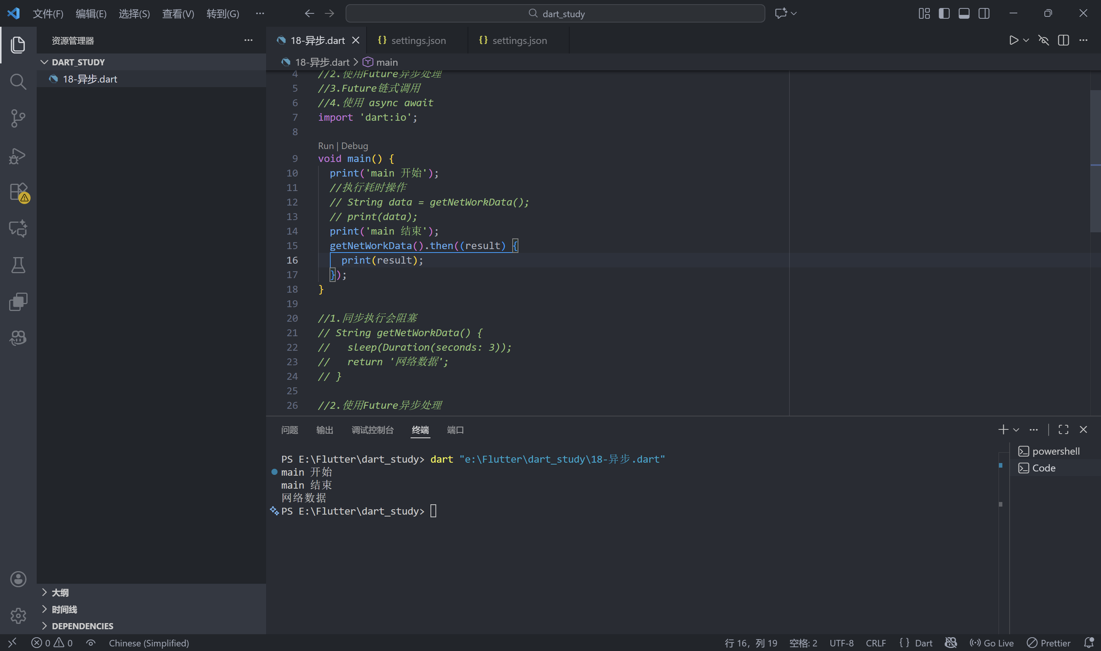Expand the DEPENDENCIES section
This screenshot has height=651, width=1101.
click(x=82, y=626)
